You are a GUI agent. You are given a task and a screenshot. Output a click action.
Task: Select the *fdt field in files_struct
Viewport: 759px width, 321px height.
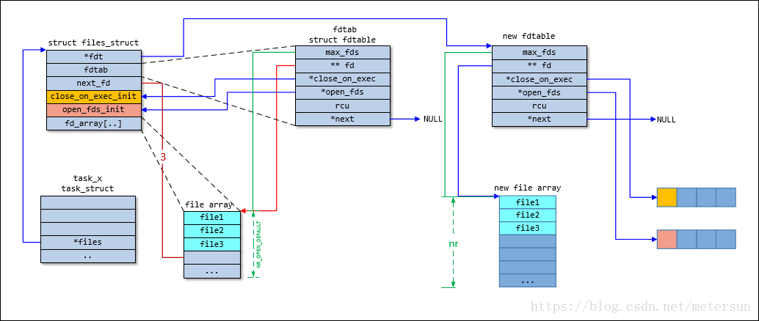click(x=93, y=56)
